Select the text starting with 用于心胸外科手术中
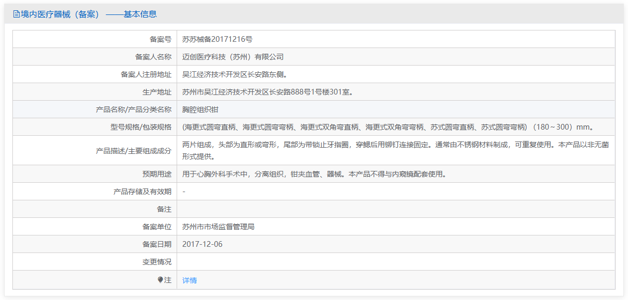628x300 pixels. click(314, 174)
